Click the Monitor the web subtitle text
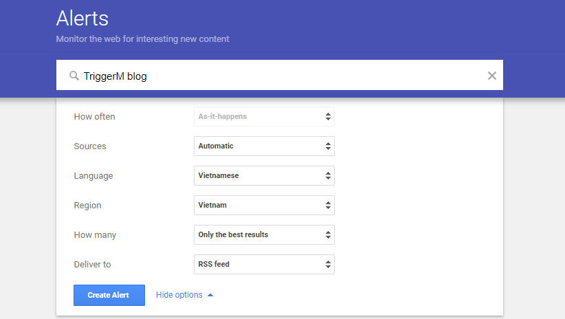The height and width of the screenshot is (319, 565). tap(142, 39)
